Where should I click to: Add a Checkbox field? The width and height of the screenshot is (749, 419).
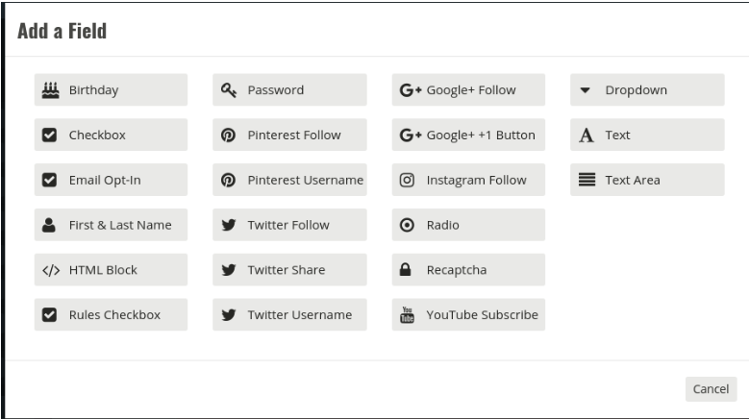(x=111, y=136)
